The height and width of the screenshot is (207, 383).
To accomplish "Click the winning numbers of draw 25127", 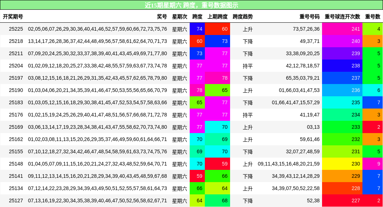I will pyautogui.click(x=97, y=201).
